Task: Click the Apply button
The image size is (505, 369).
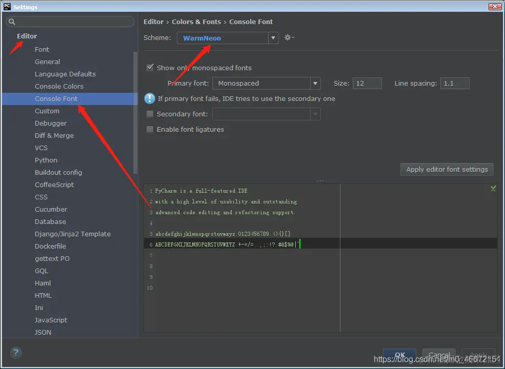Action: 478,355
